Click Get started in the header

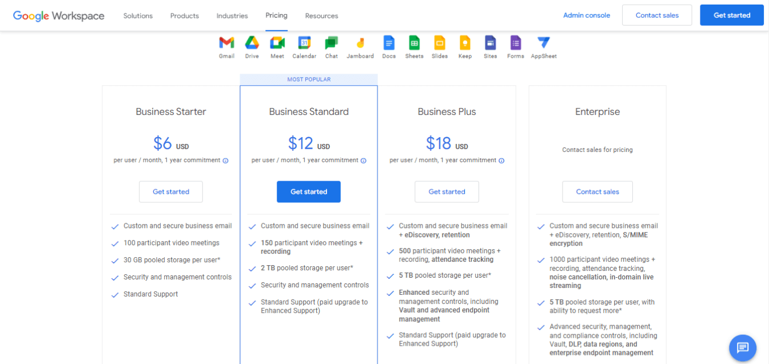click(x=732, y=15)
